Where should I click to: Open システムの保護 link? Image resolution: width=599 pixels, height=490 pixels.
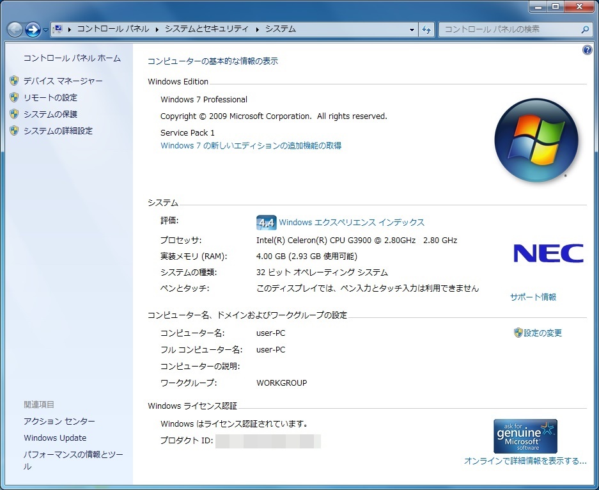51,115
